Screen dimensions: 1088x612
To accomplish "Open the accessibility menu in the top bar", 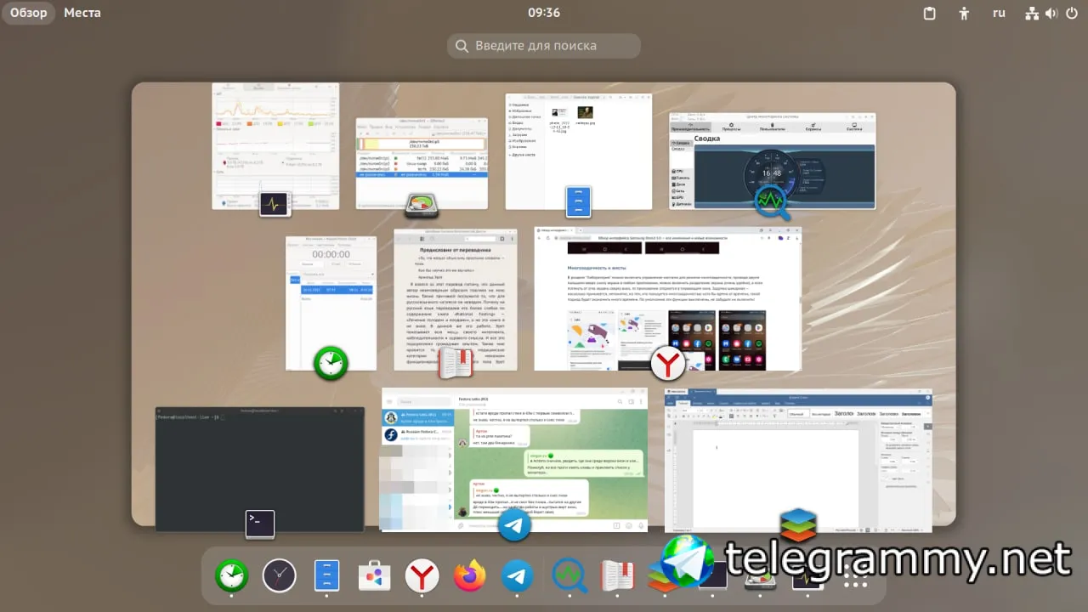I will tap(964, 13).
